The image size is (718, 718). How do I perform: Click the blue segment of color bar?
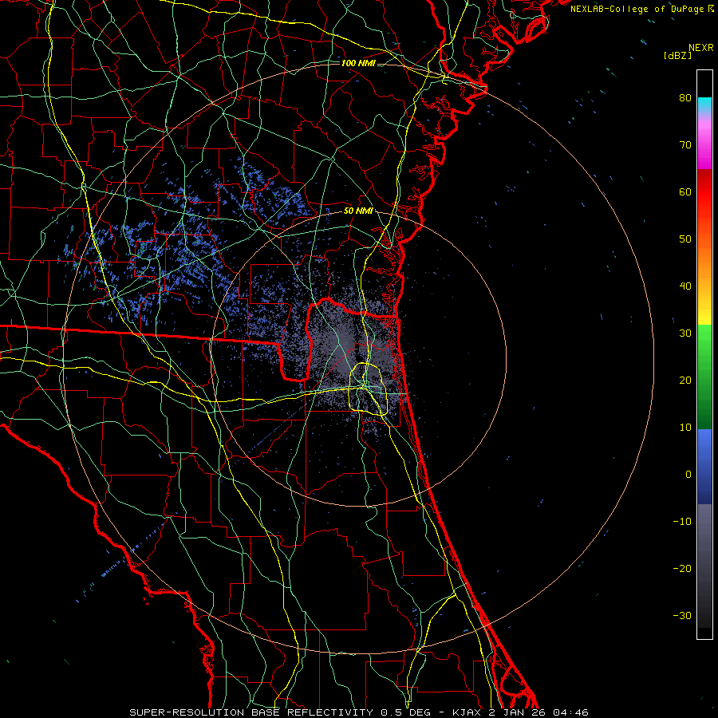coord(704,466)
